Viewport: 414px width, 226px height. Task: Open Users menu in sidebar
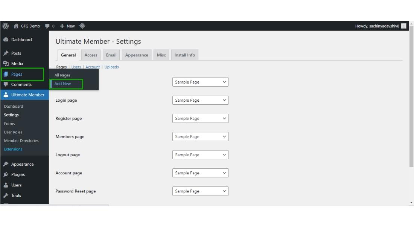coord(16,185)
